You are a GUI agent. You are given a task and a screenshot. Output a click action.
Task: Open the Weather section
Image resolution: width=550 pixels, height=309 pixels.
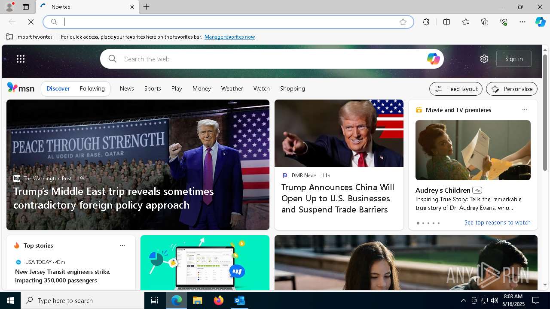coord(232,88)
